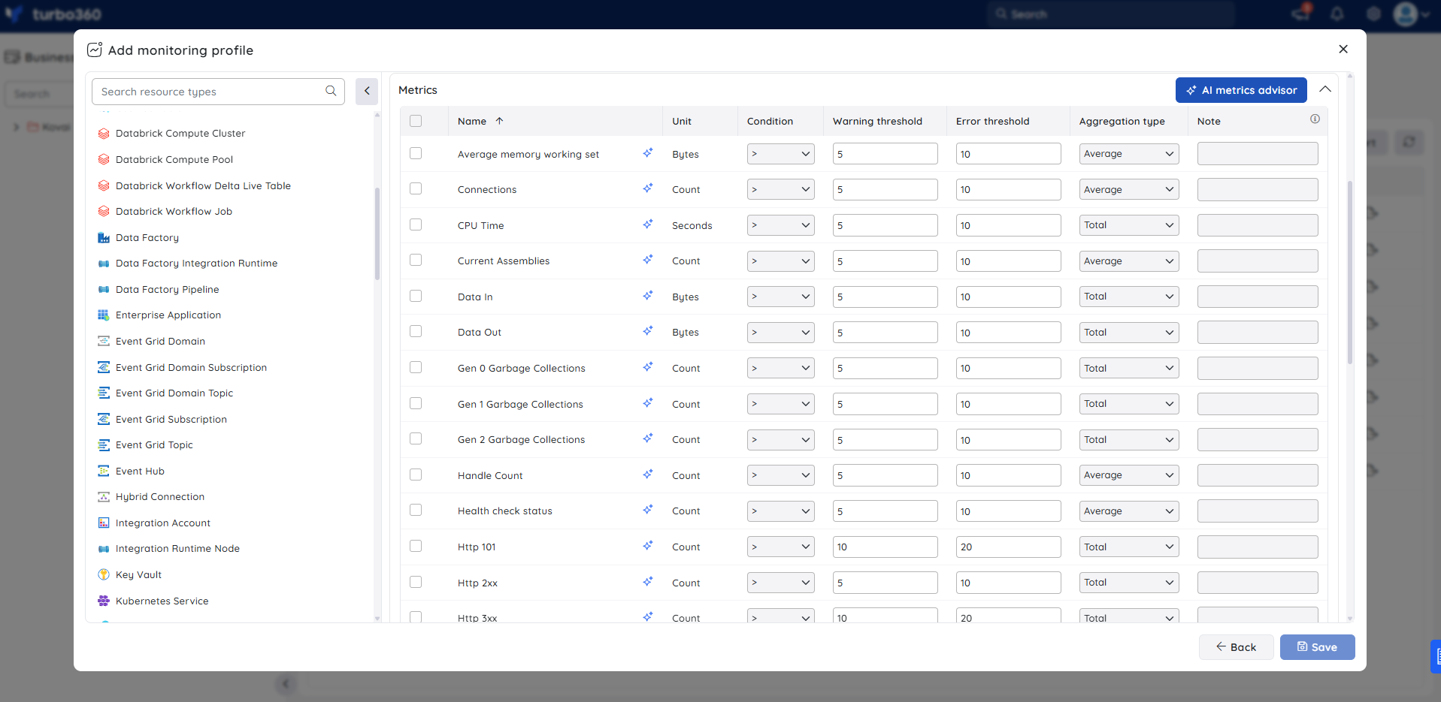Edit error threshold for Http 101
The width and height of the screenshot is (1441, 702).
[1008, 547]
